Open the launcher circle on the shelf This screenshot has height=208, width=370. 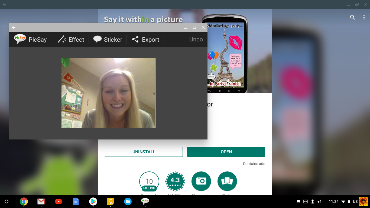click(7, 201)
